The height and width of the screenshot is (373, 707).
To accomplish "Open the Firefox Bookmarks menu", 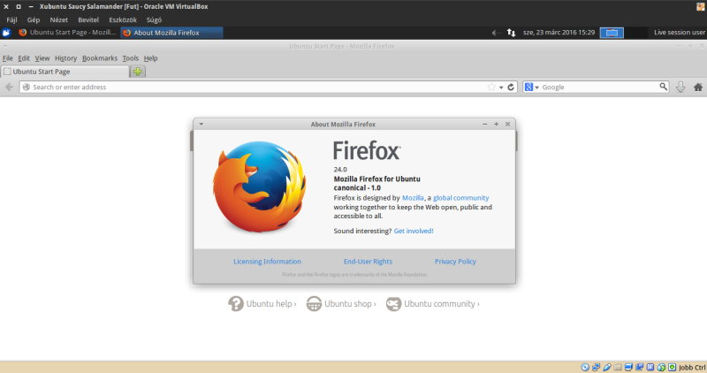I will tap(100, 58).
